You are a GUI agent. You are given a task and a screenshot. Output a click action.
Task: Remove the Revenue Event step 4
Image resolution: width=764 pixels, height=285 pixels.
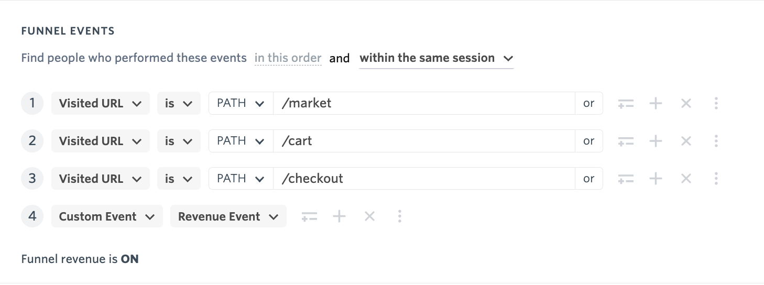point(369,216)
